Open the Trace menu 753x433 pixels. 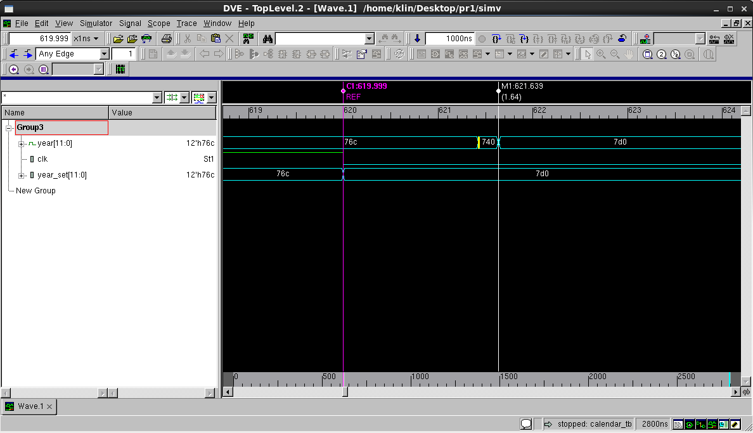click(186, 23)
